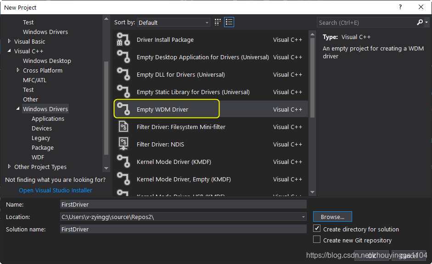432x264 pixels.
Task: Click the Empty WDM Driver template icon
Action: pyautogui.click(x=123, y=109)
